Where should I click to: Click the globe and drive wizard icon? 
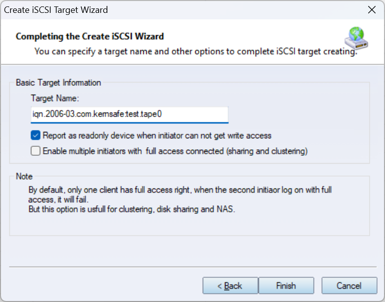(x=356, y=38)
